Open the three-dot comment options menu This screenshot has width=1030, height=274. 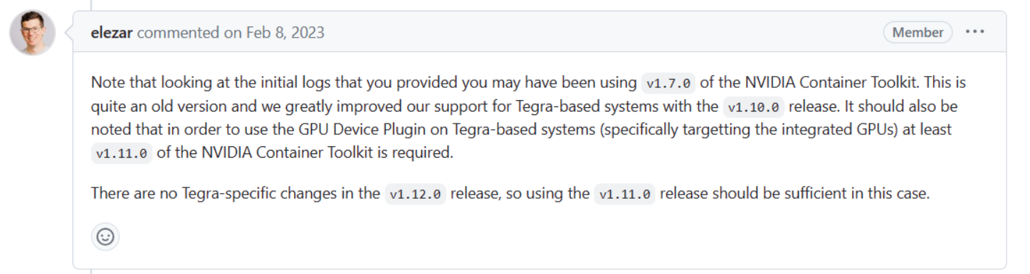coord(975,32)
